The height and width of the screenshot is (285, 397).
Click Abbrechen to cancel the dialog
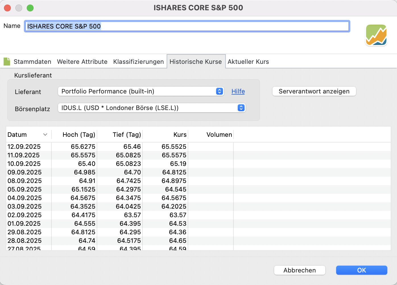click(x=299, y=270)
